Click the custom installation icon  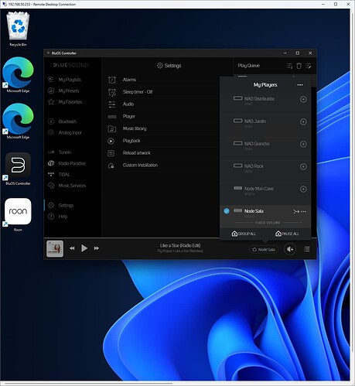(x=111, y=166)
